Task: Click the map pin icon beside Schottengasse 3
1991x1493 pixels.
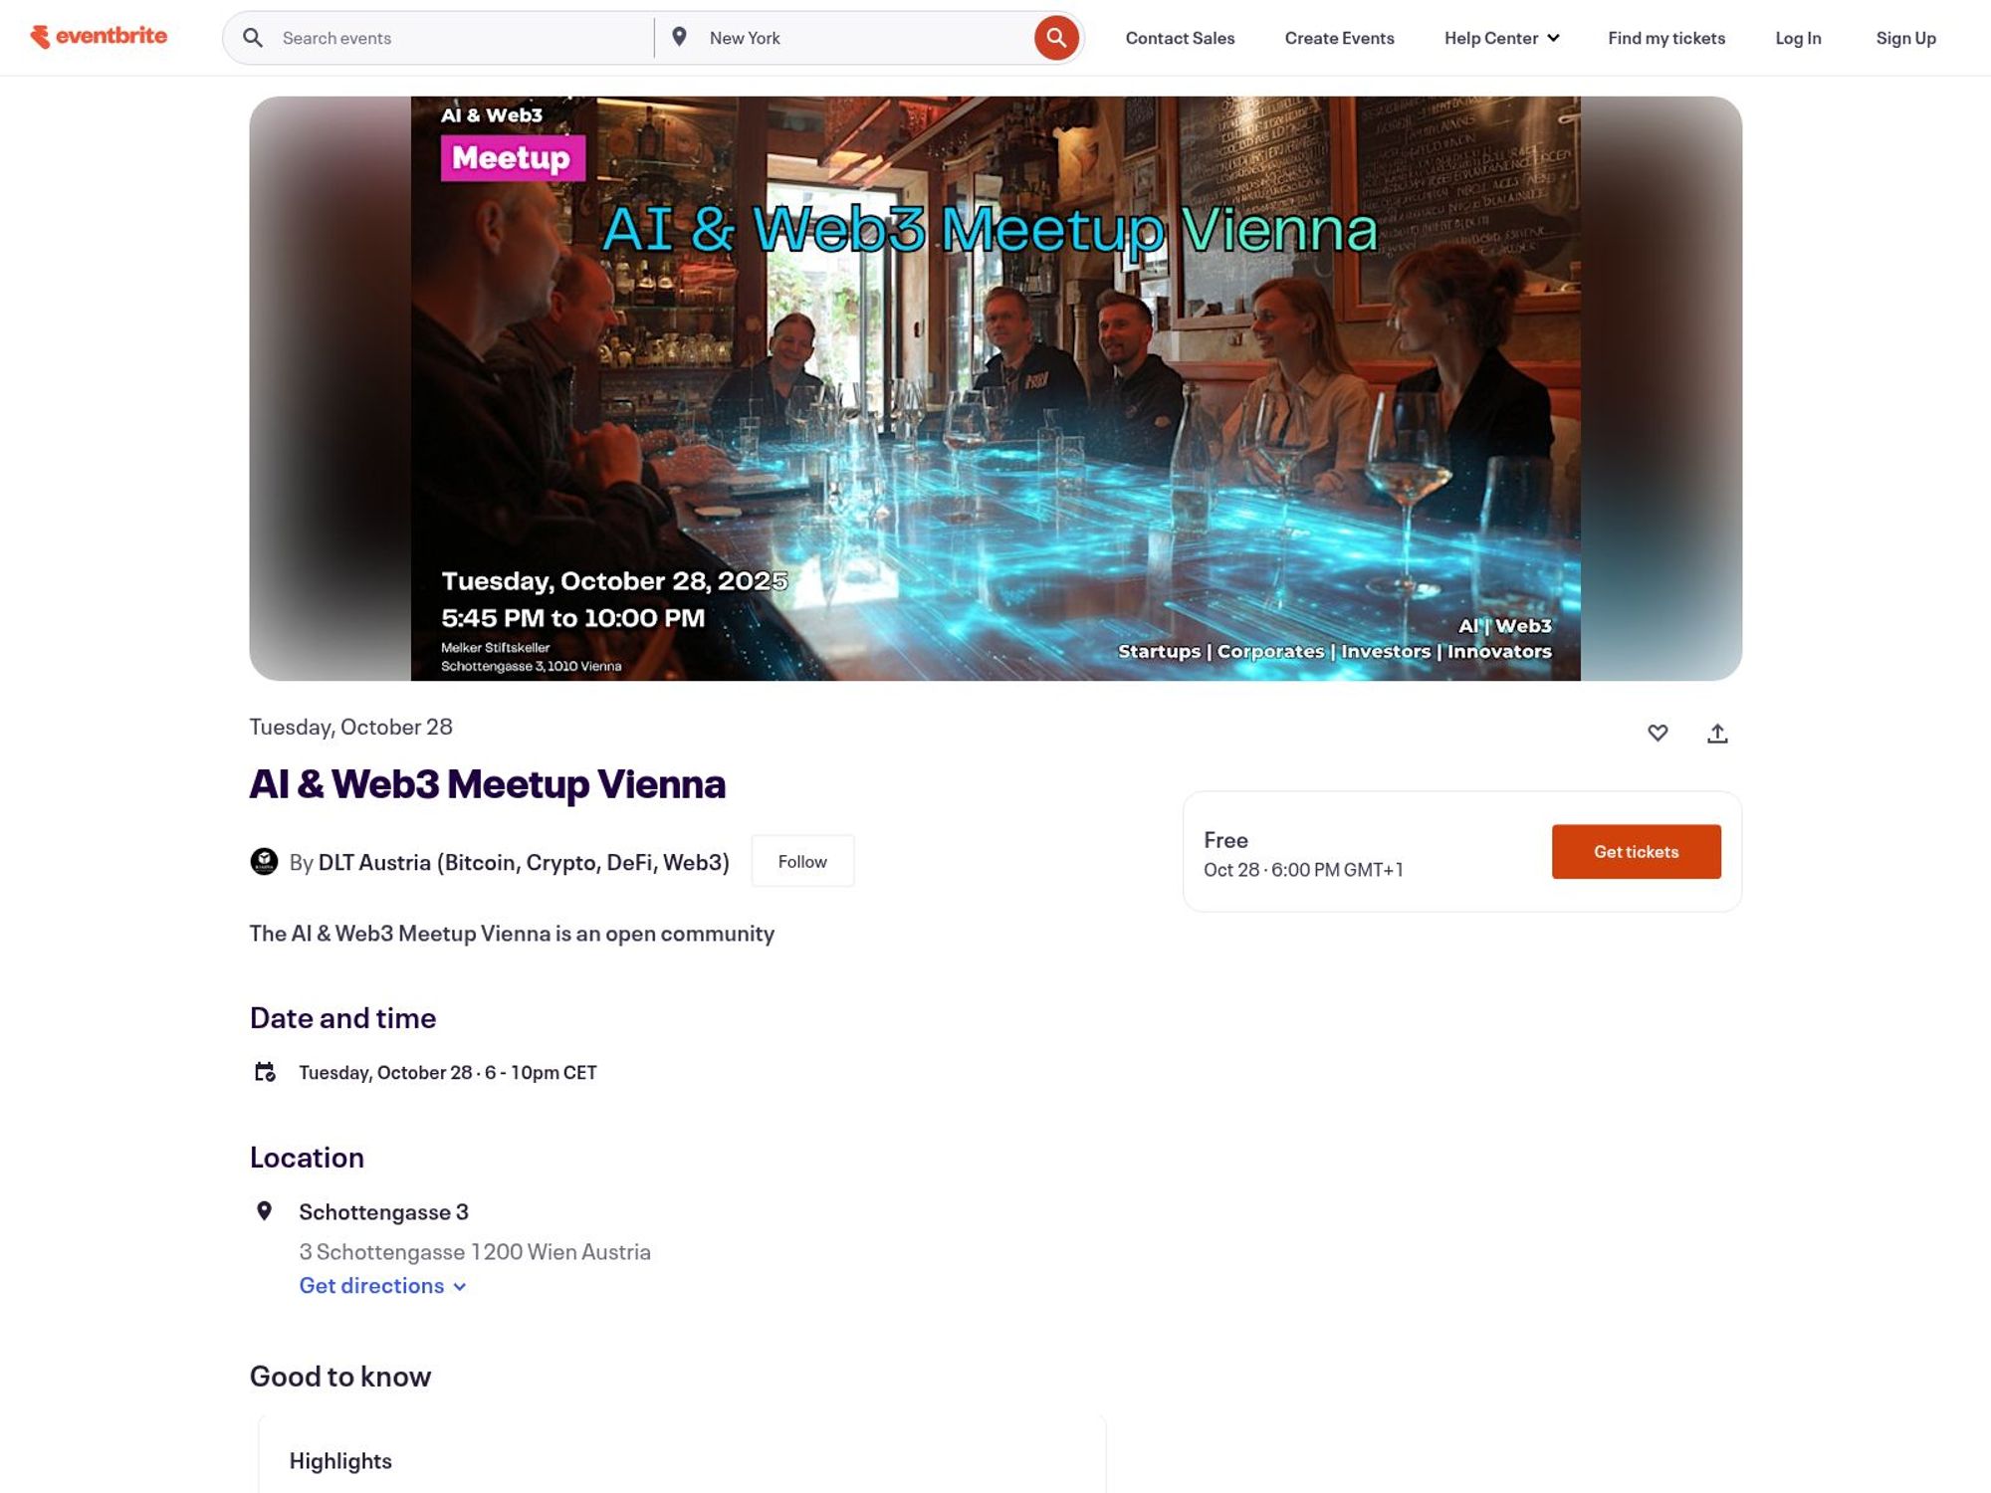Action: (264, 1211)
